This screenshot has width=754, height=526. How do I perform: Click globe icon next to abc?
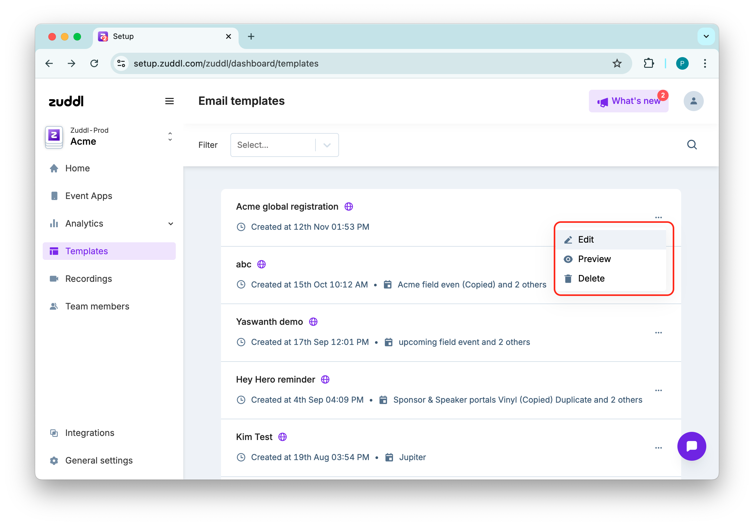click(x=261, y=264)
